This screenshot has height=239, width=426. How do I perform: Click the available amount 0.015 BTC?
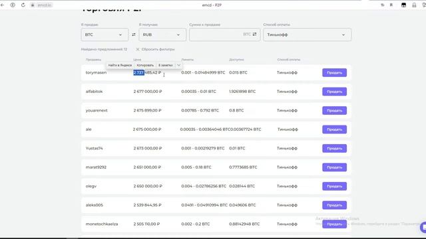click(238, 72)
